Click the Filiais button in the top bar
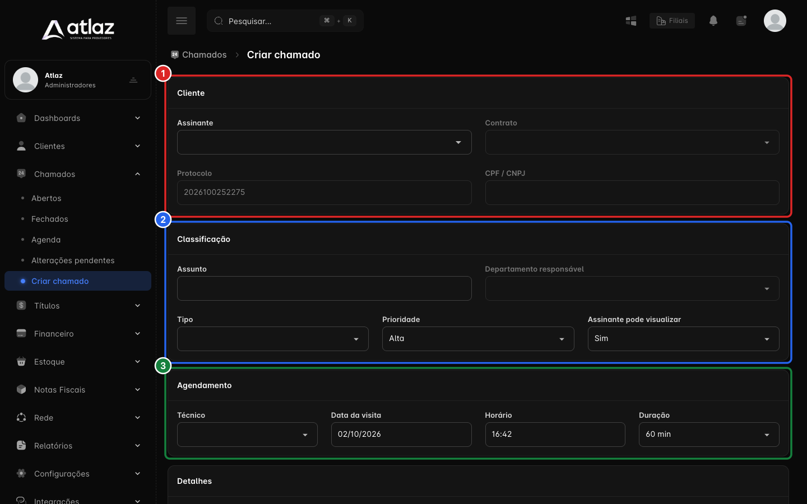 [x=672, y=21]
